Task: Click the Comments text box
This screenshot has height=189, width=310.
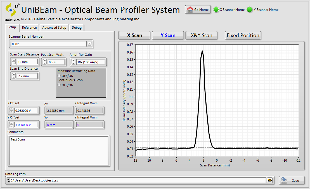Action: point(59,151)
